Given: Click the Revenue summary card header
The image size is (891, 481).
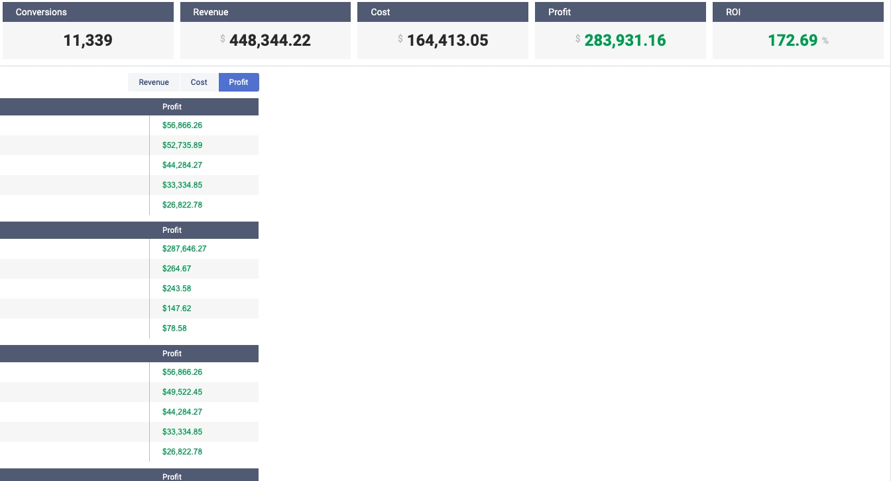Looking at the screenshot, I should tap(265, 12).
